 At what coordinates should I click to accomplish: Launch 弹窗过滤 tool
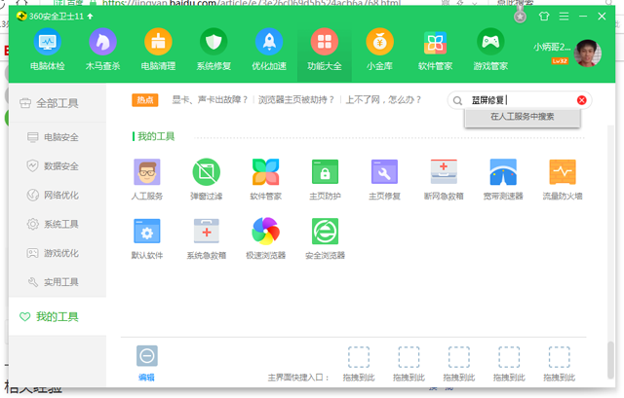click(x=206, y=179)
